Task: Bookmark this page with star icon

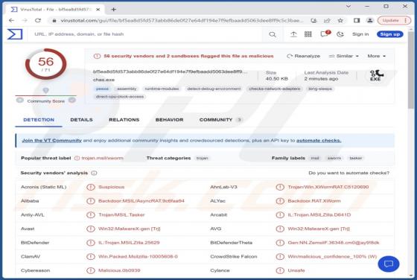Action: pyautogui.click(x=340, y=20)
